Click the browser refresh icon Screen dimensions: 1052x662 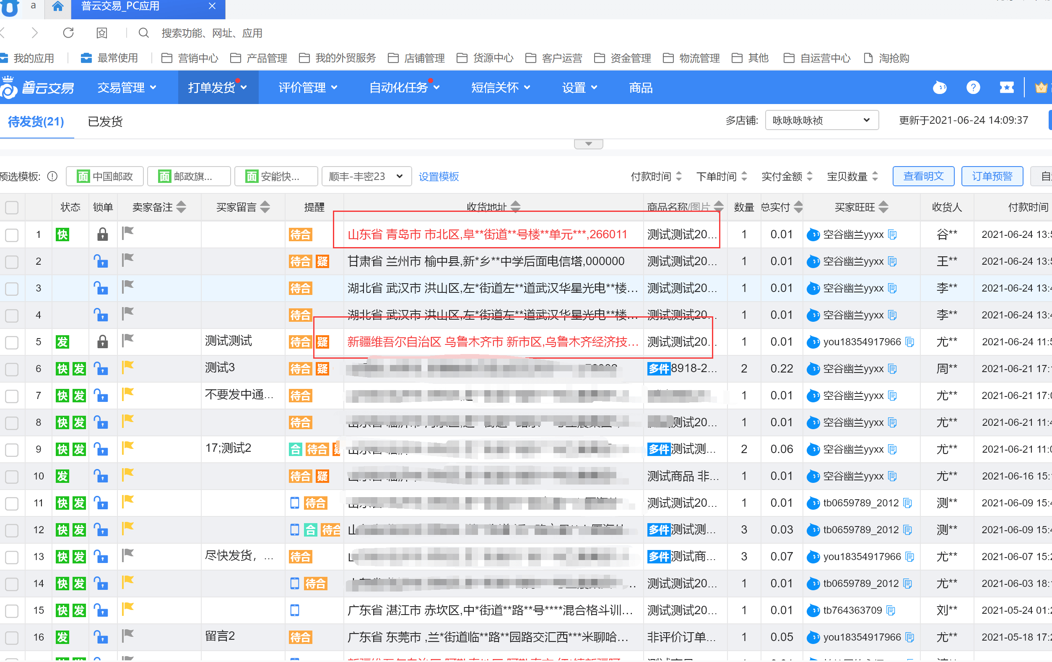coord(68,33)
